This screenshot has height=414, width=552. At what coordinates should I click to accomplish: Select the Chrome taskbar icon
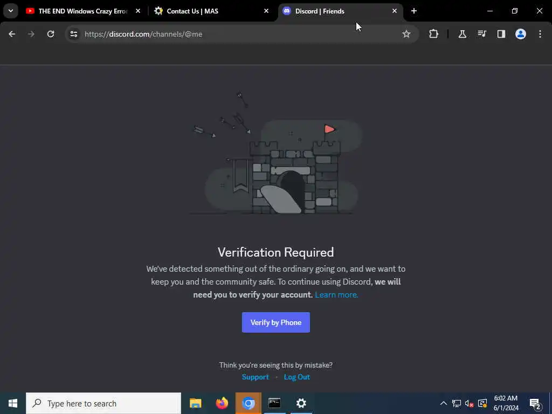click(248, 403)
